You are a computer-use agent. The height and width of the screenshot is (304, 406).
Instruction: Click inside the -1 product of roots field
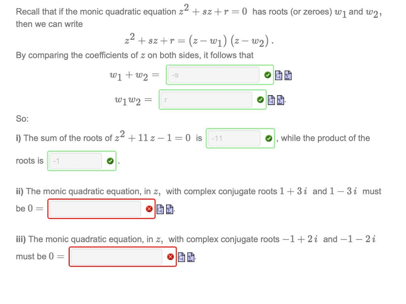(75, 161)
